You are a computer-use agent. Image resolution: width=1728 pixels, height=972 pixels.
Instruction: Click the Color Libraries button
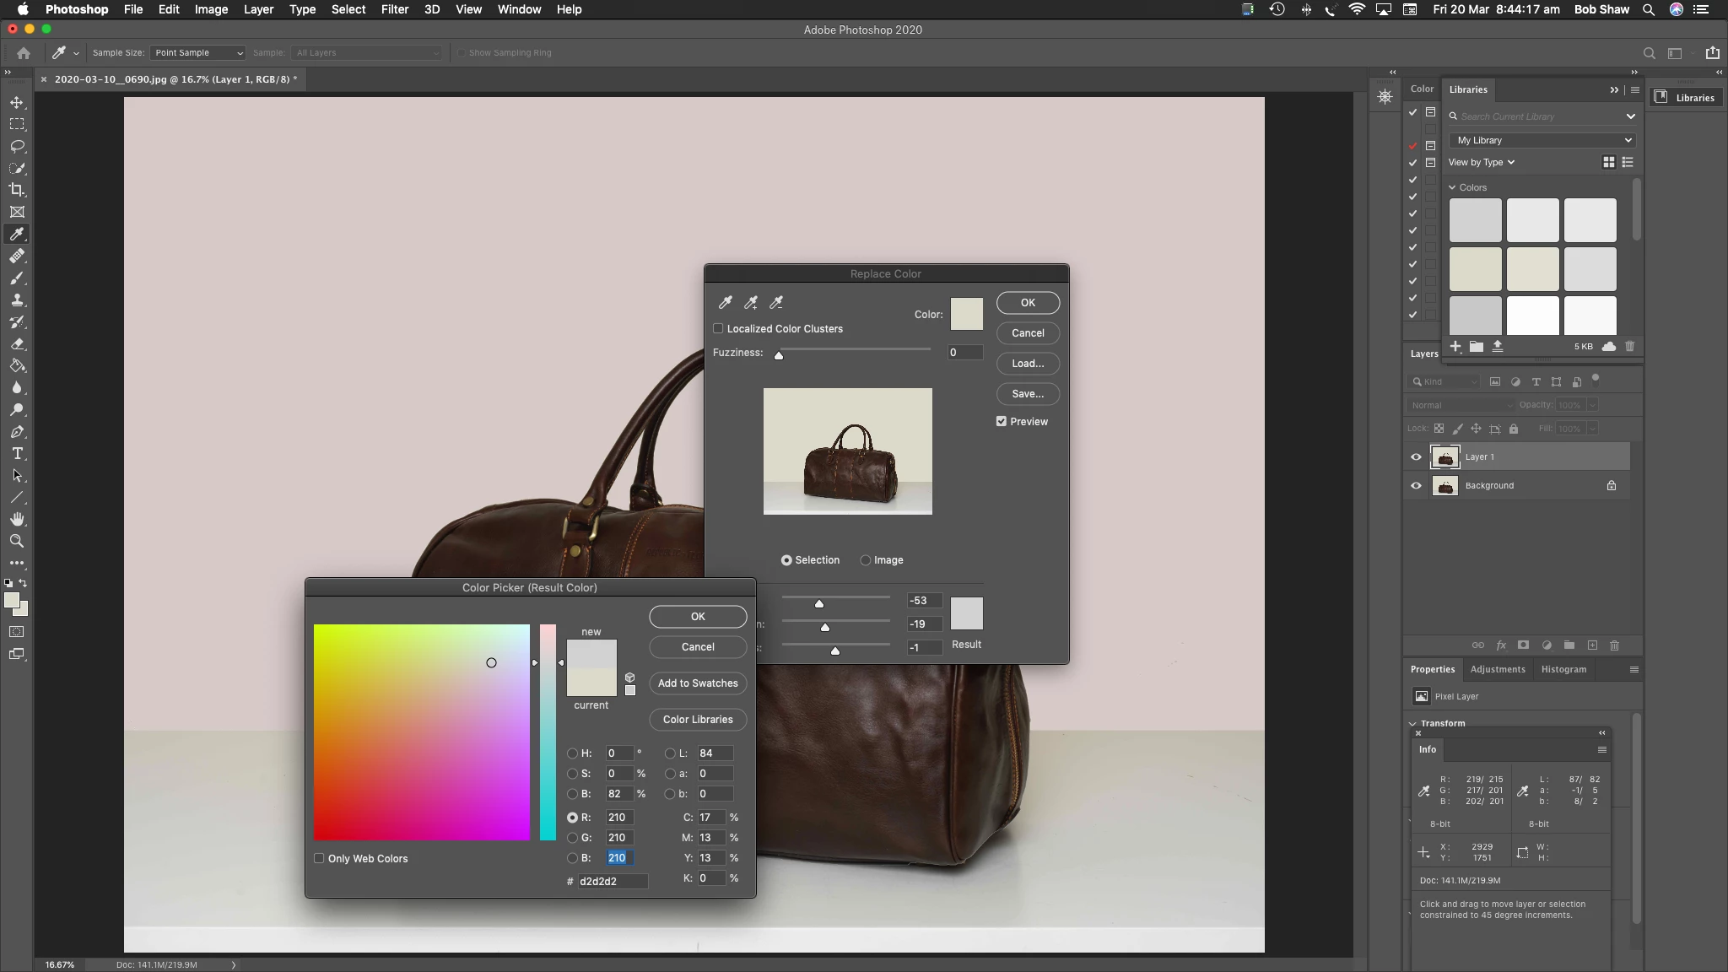pyautogui.click(x=698, y=720)
